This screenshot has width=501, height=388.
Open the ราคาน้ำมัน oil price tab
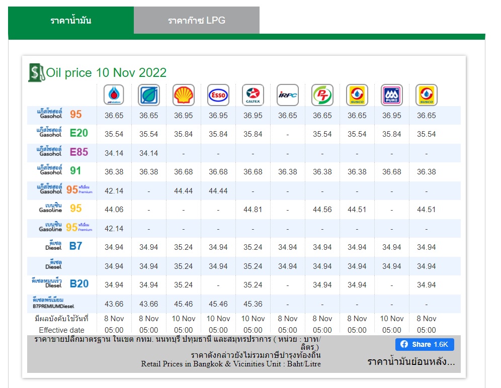(x=71, y=20)
